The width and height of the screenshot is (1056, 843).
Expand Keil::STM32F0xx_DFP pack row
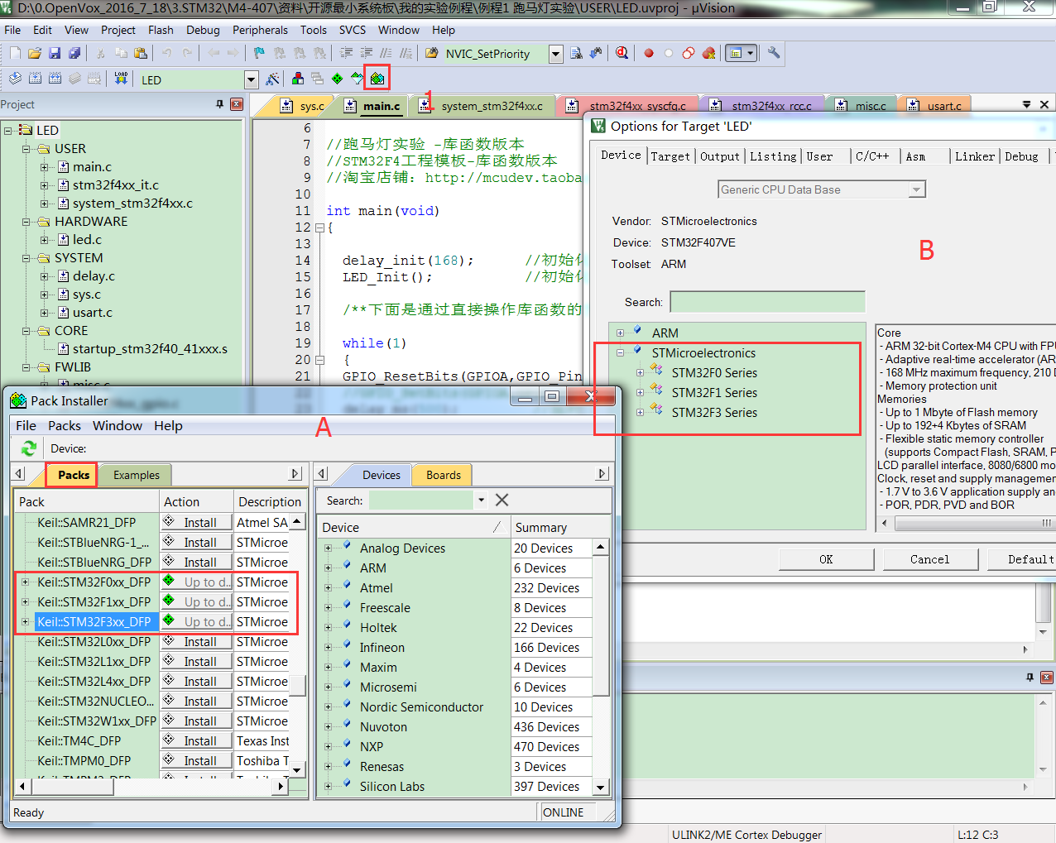tap(25, 582)
